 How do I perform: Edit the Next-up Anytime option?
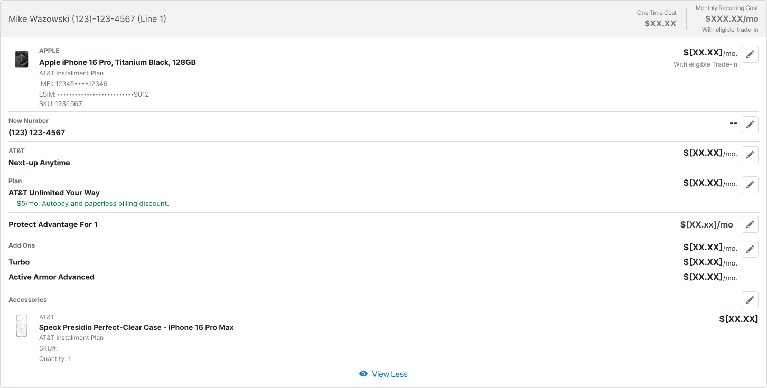click(750, 155)
